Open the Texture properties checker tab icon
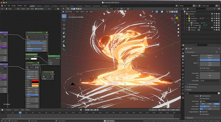 [183, 97]
